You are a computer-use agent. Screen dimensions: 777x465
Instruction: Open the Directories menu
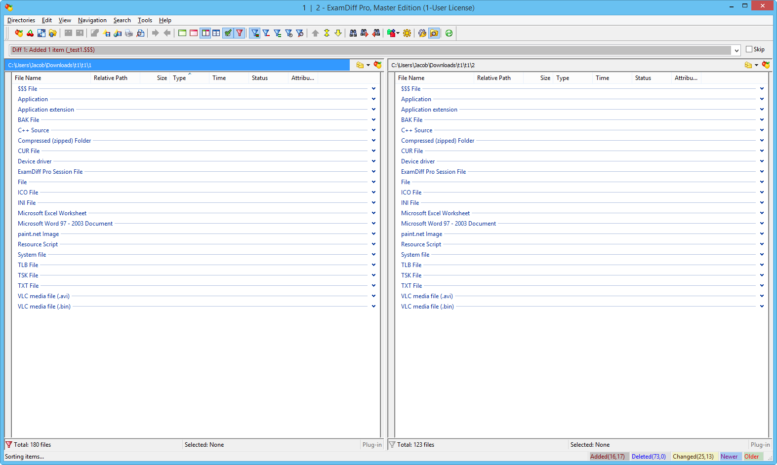tap(21, 20)
